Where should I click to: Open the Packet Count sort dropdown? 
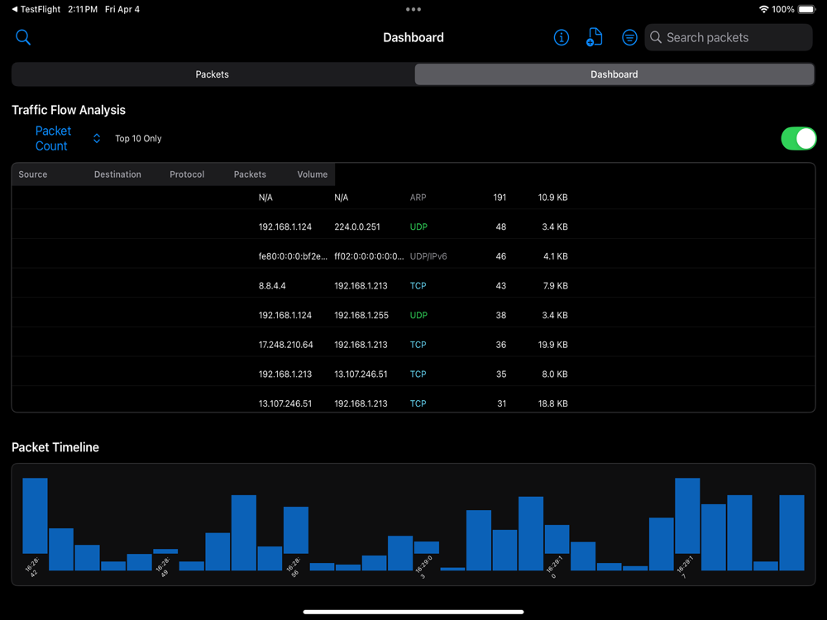pyautogui.click(x=53, y=139)
